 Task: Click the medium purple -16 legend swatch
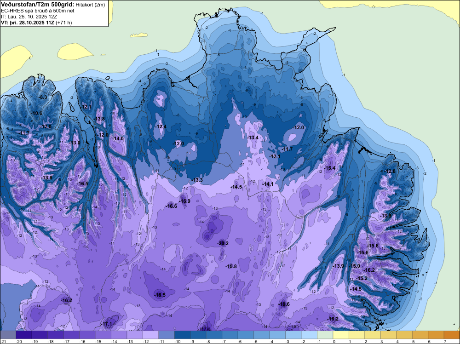coord(87,335)
